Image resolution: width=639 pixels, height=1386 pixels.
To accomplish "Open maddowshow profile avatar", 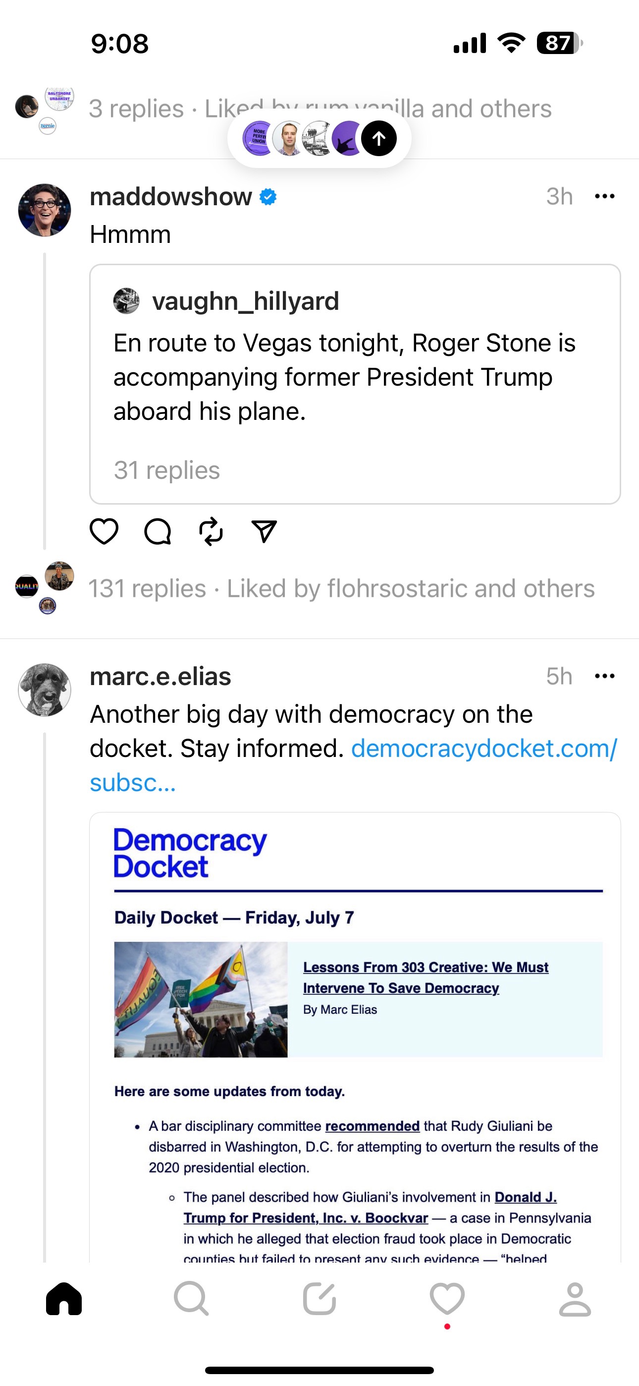I will 45,210.
